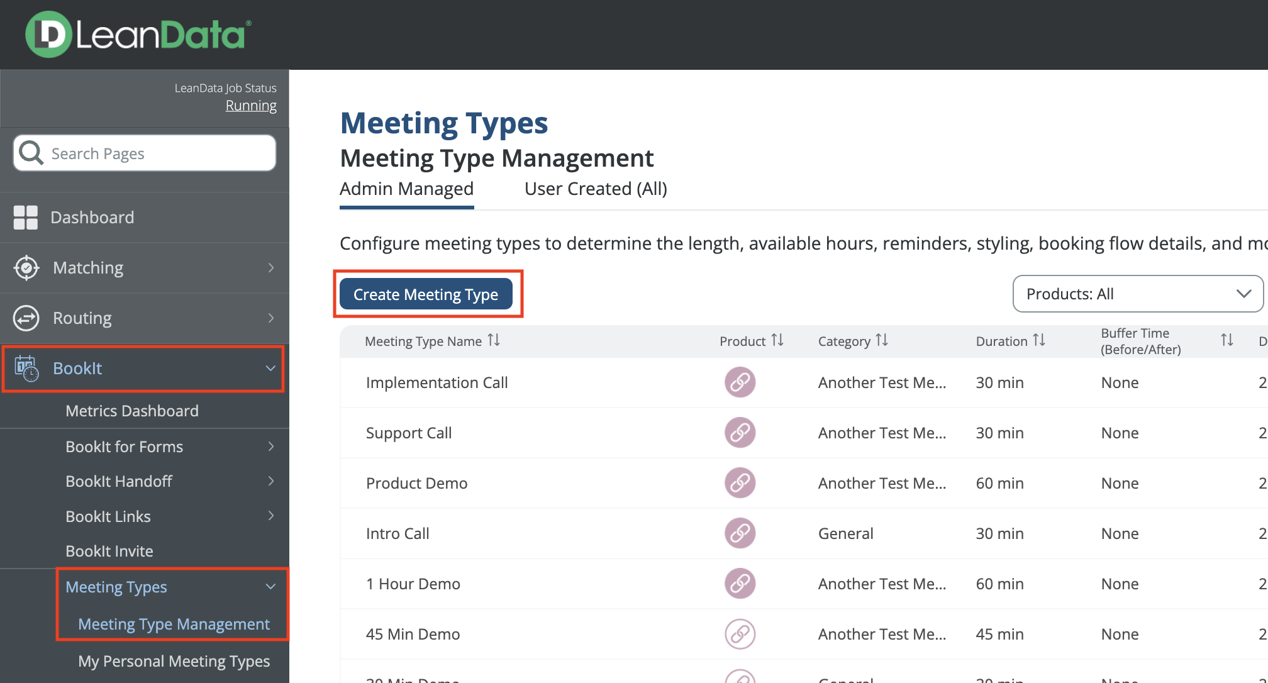Select 45 Min Demo meeting type
1268x683 pixels.
tap(413, 634)
